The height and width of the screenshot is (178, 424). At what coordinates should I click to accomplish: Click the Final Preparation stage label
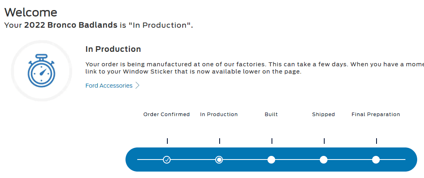[376, 115]
